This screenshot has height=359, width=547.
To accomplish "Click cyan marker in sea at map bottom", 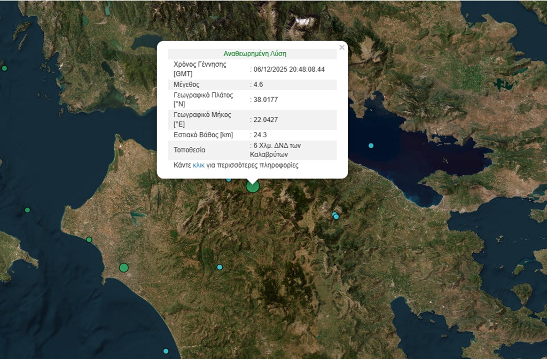I will (x=166, y=351).
